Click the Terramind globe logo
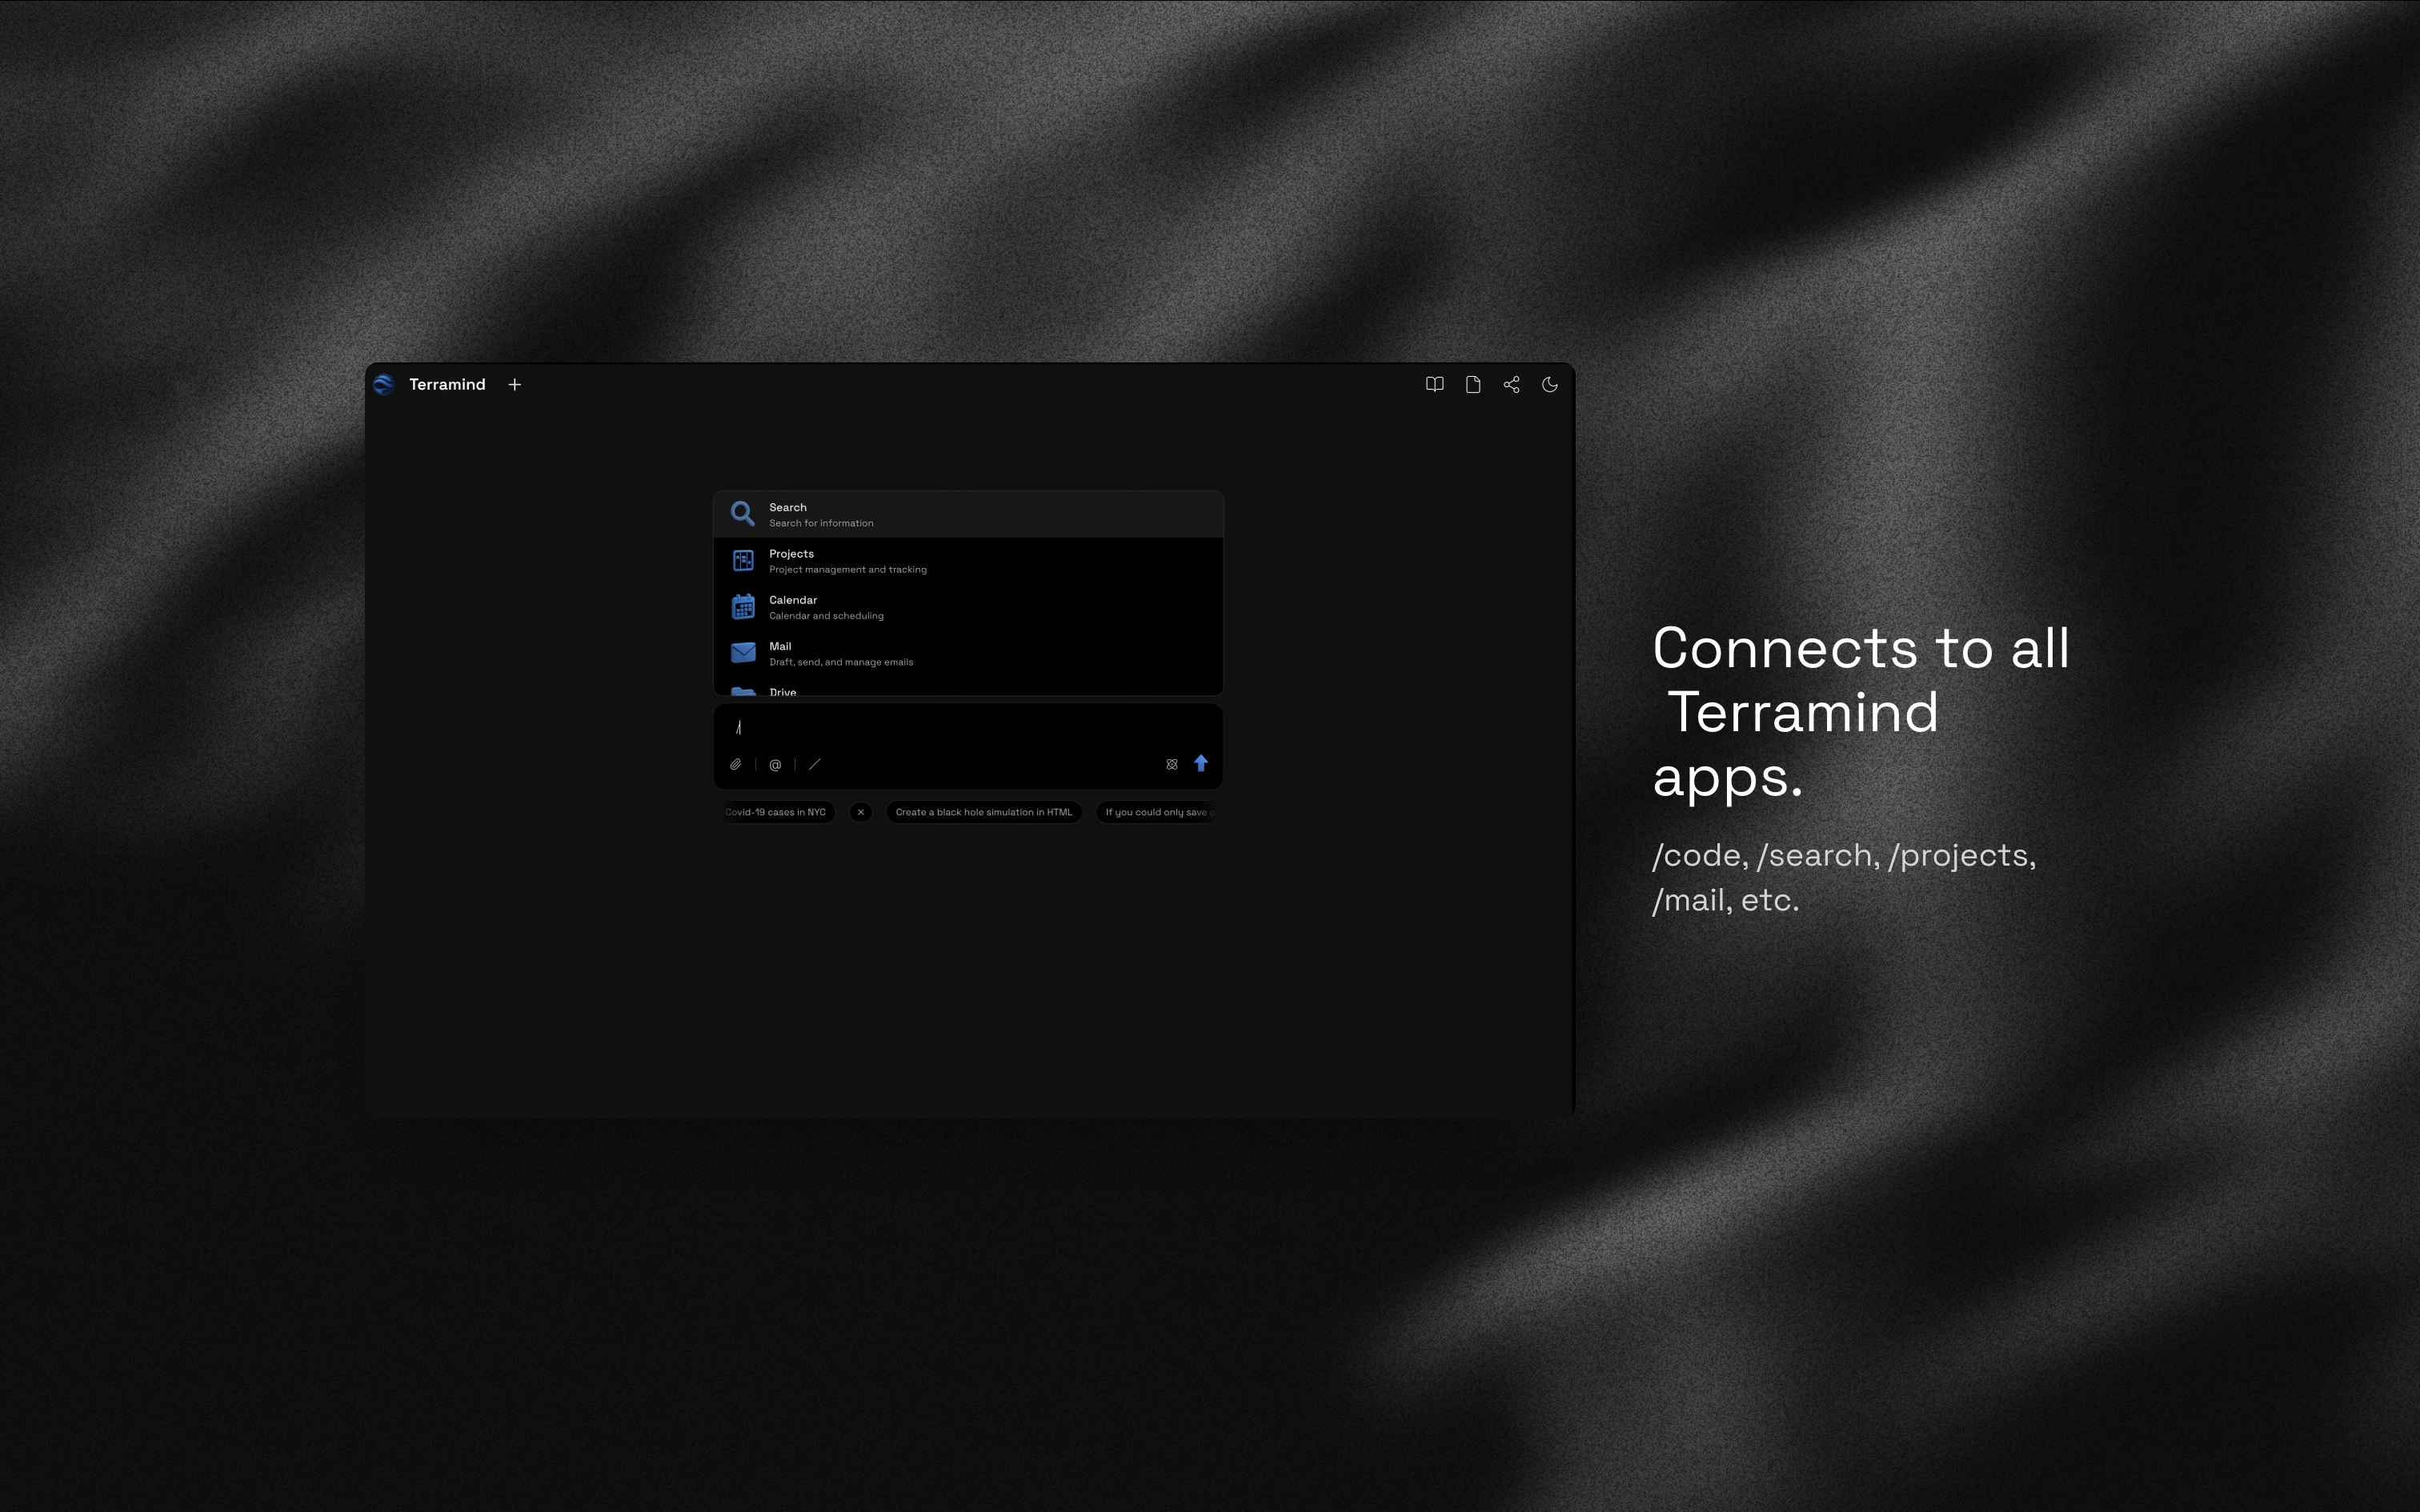Screen dimensions: 2420x1512 click(x=383, y=385)
